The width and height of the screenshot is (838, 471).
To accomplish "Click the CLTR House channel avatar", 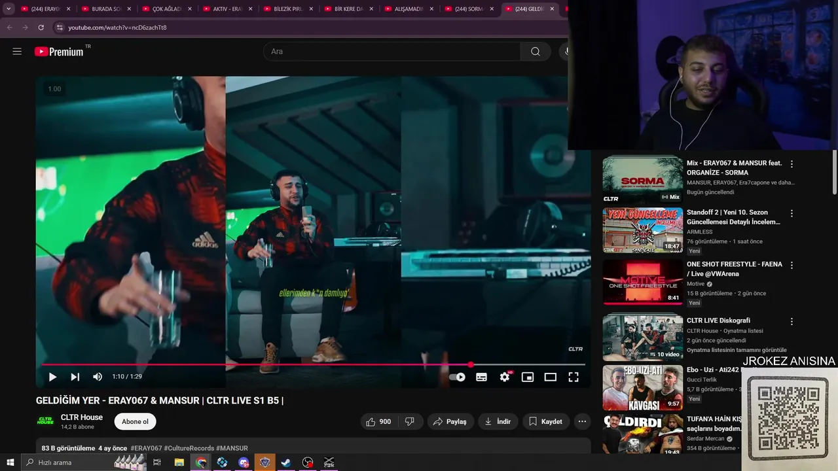I will coord(45,421).
